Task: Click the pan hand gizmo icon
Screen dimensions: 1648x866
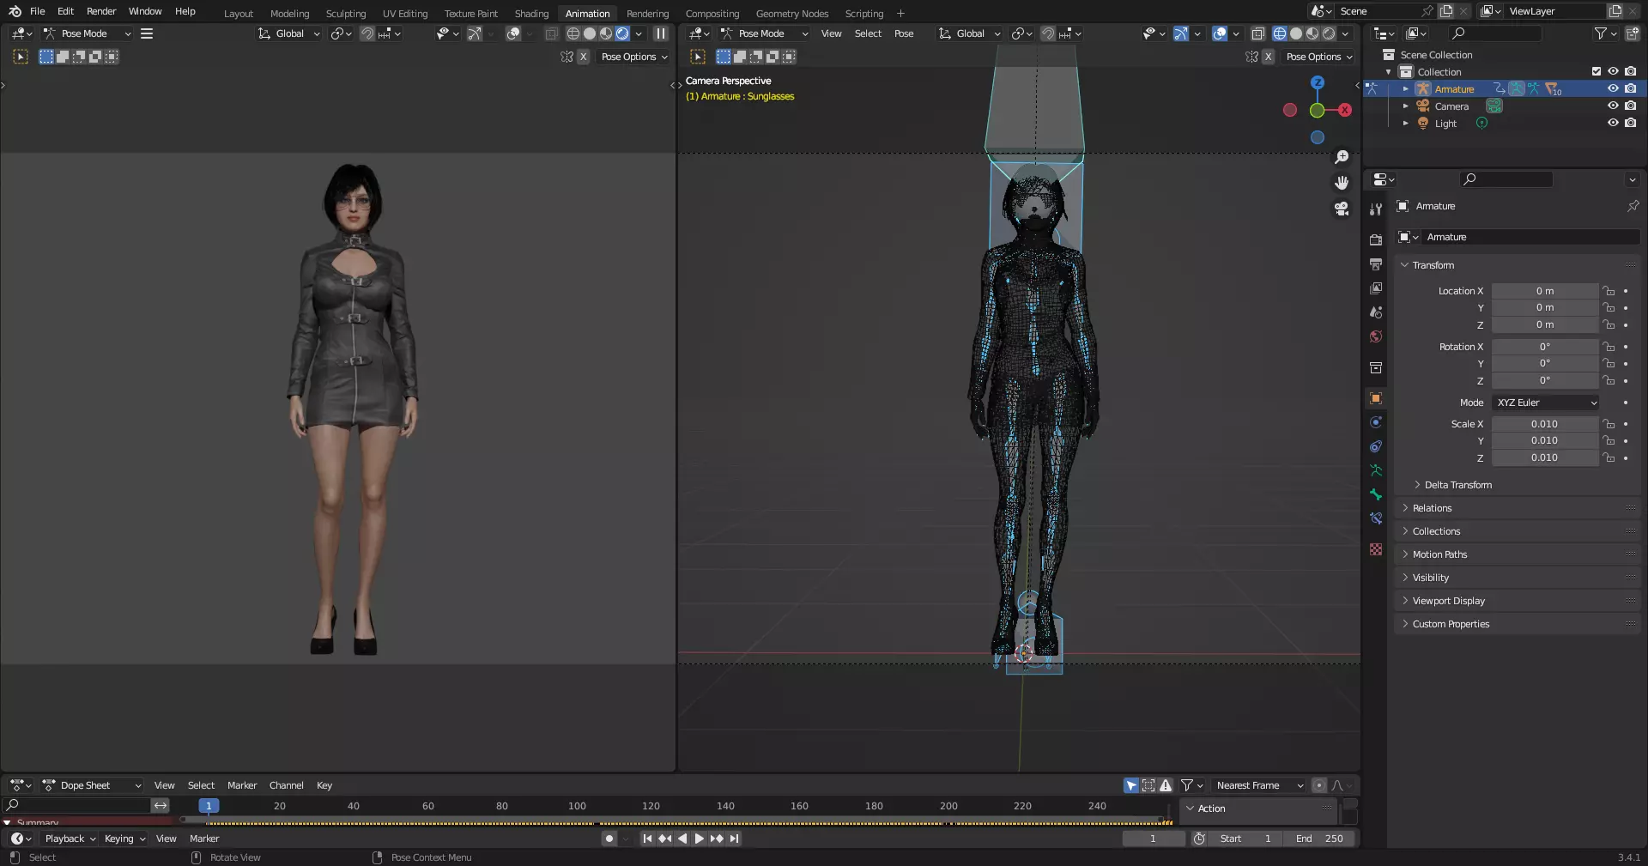Action: pyautogui.click(x=1342, y=183)
